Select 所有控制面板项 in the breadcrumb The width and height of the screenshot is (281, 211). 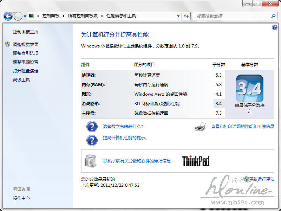point(83,16)
